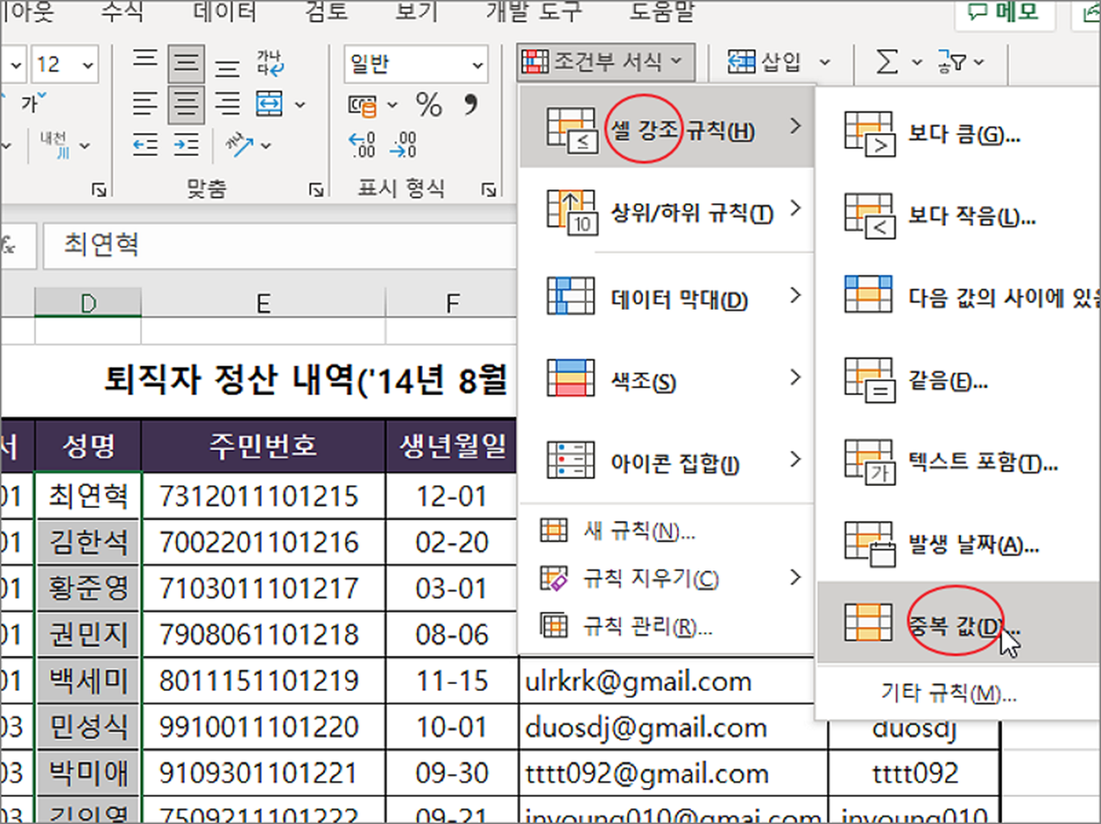Open the 삽입 dropdown arrow

(x=825, y=62)
